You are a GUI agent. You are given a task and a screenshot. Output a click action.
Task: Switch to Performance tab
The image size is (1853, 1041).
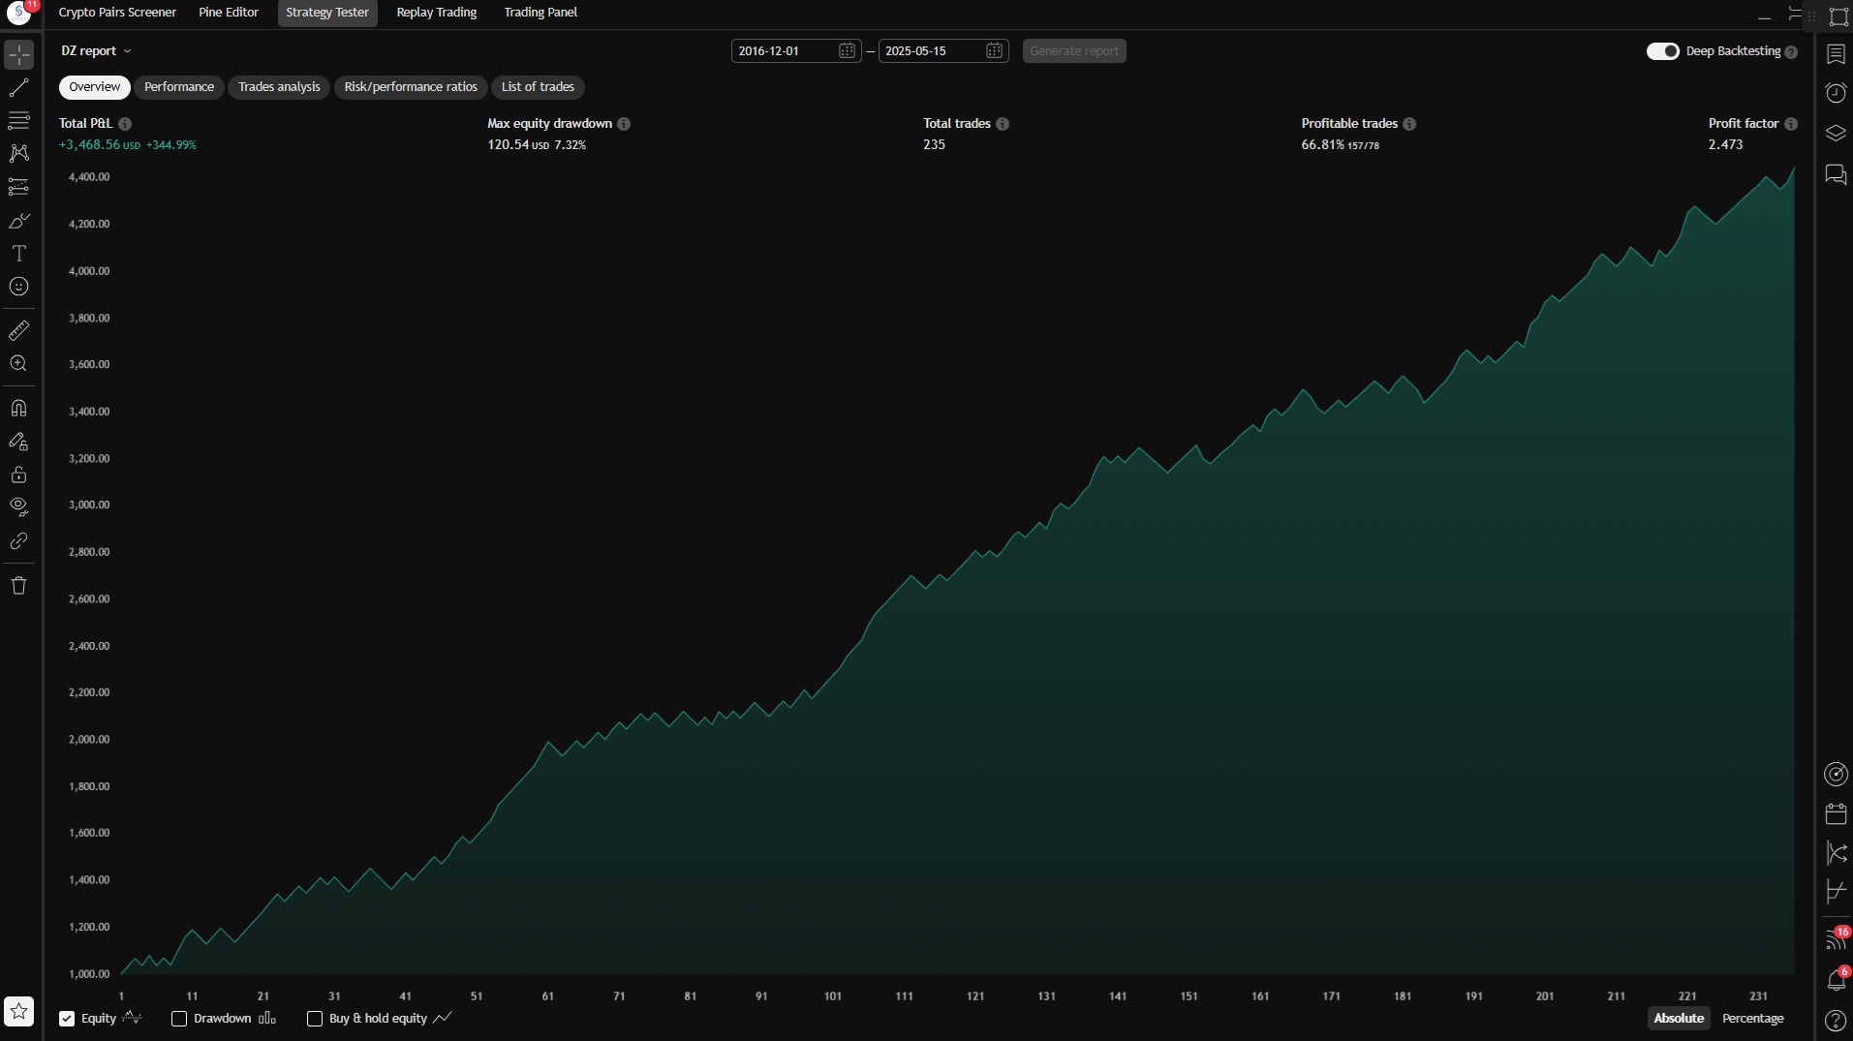coord(179,87)
